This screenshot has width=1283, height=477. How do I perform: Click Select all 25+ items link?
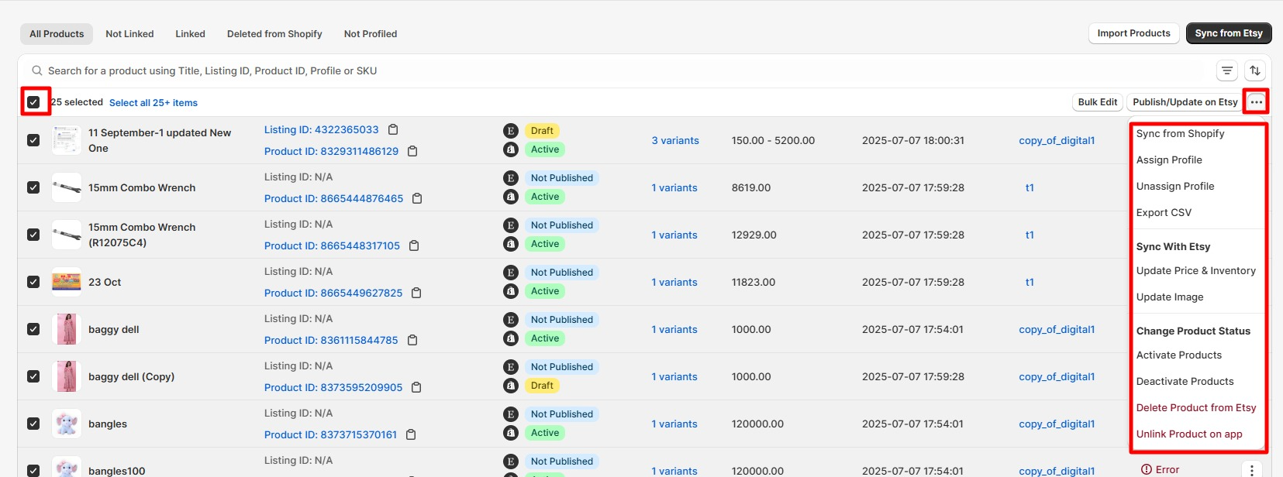153,103
